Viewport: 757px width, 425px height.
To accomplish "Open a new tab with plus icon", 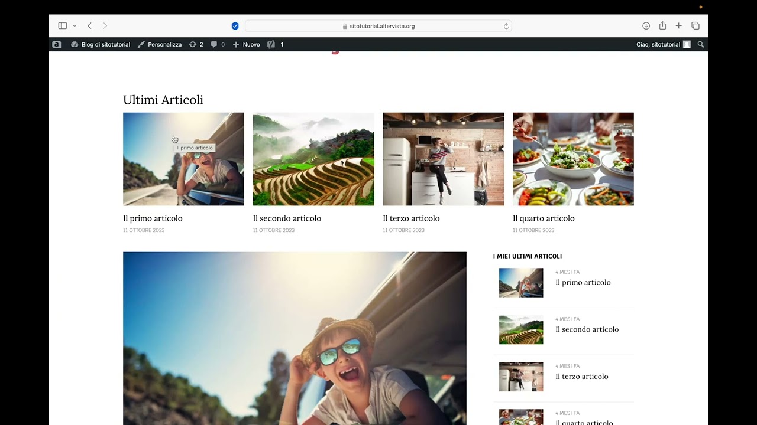I will coord(679,26).
